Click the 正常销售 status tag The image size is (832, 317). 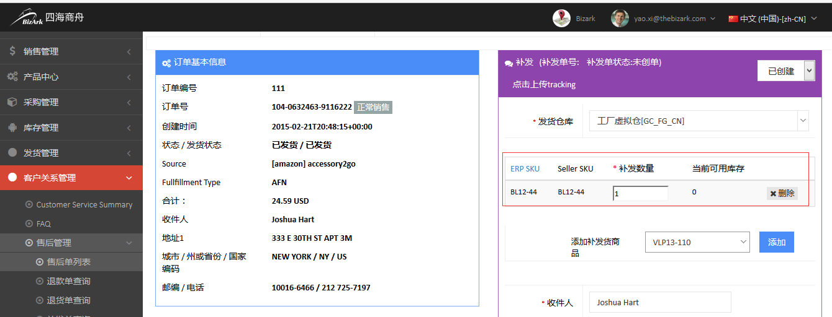[x=373, y=107]
